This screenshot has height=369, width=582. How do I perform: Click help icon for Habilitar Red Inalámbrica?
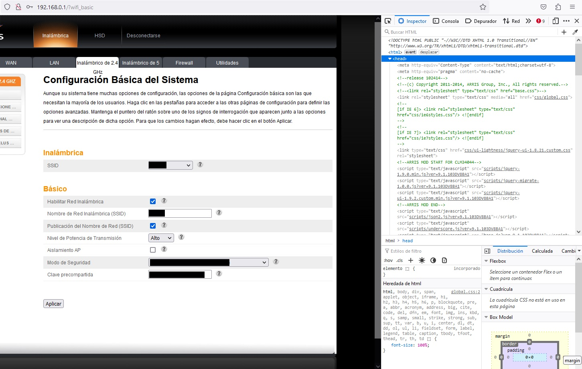pos(164,201)
